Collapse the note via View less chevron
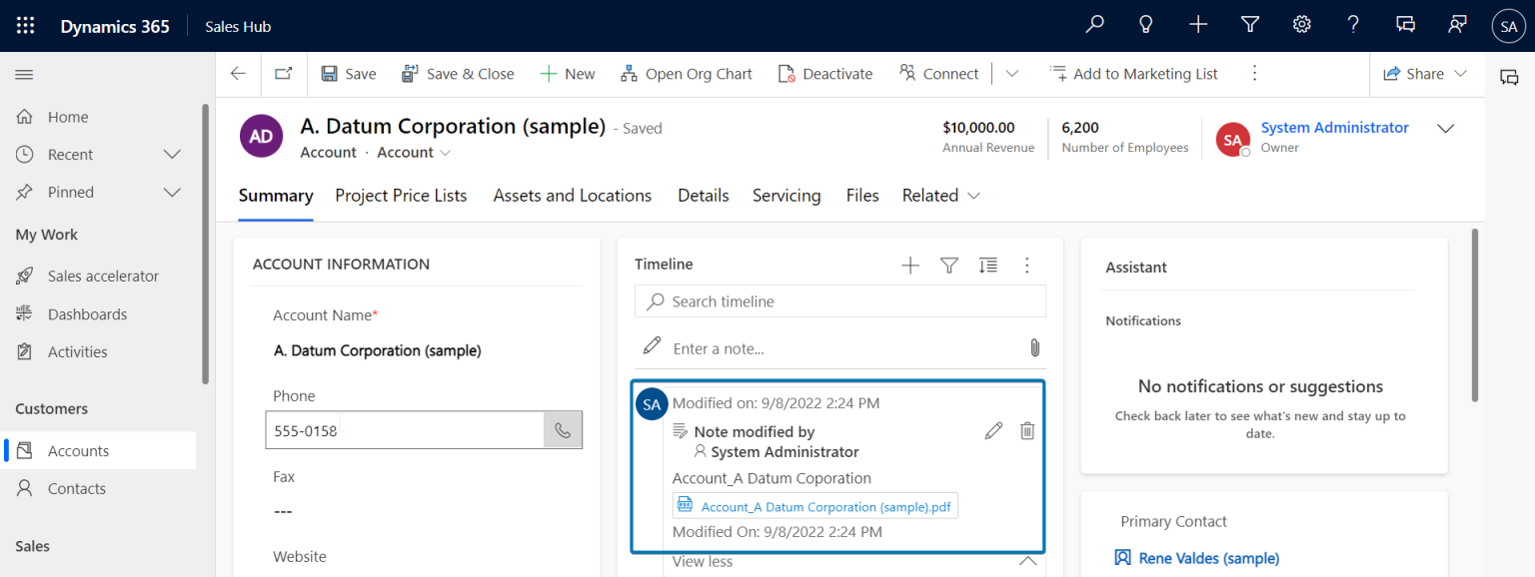 coord(1027,560)
